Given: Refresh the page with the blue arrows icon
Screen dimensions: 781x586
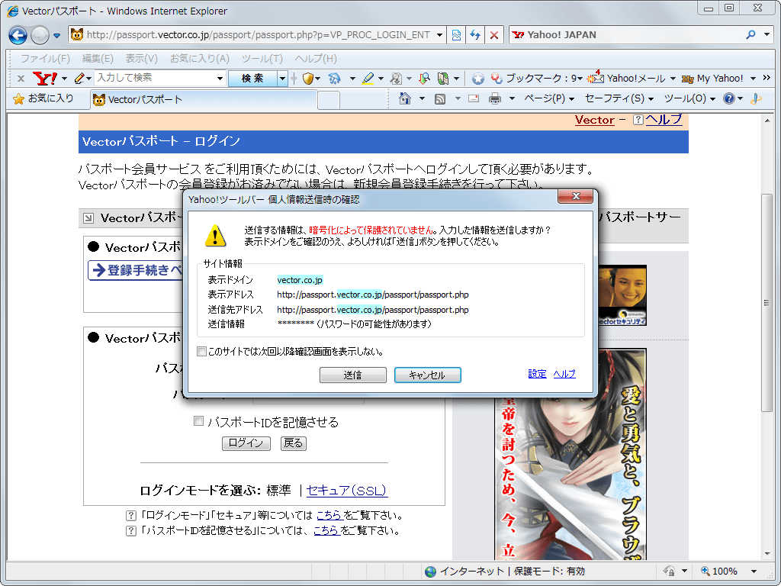Looking at the screenshot, I should [475, 35].
